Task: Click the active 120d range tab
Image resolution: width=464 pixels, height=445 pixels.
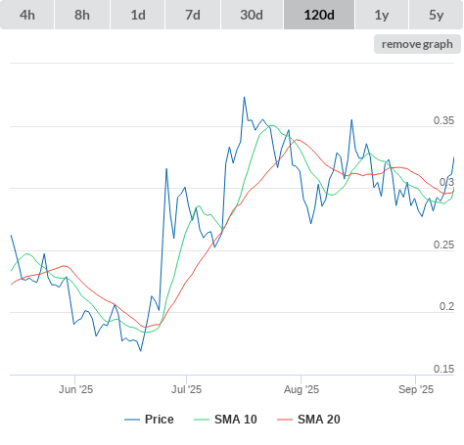Action: [319, 15]
